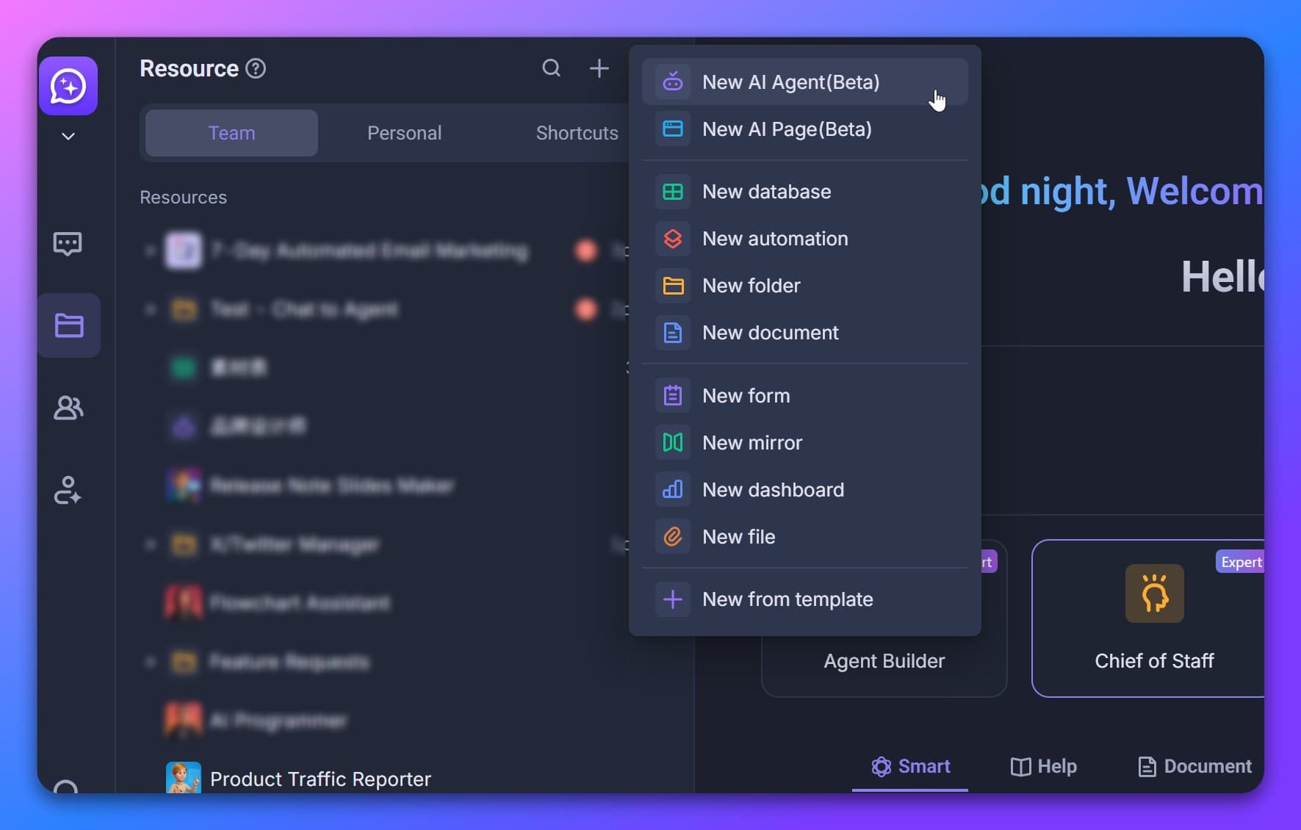Select New AI Agent(Beta) from menu

click(790, 82)
